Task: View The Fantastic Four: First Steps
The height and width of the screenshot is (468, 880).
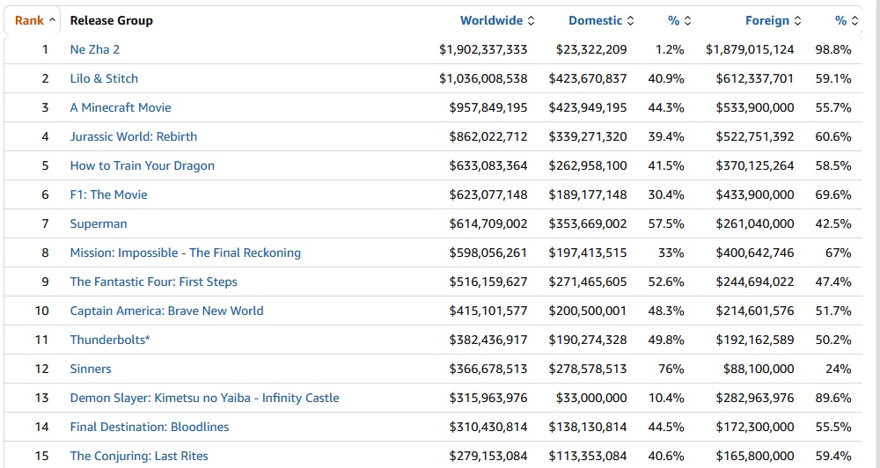Action: coord(154,282)
